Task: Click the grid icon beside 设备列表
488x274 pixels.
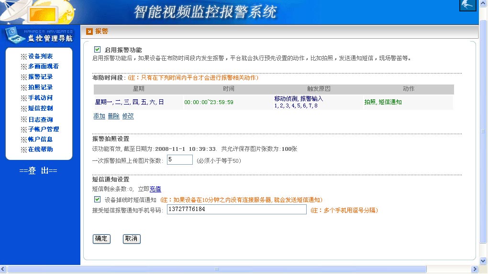Action: (24, 56)
